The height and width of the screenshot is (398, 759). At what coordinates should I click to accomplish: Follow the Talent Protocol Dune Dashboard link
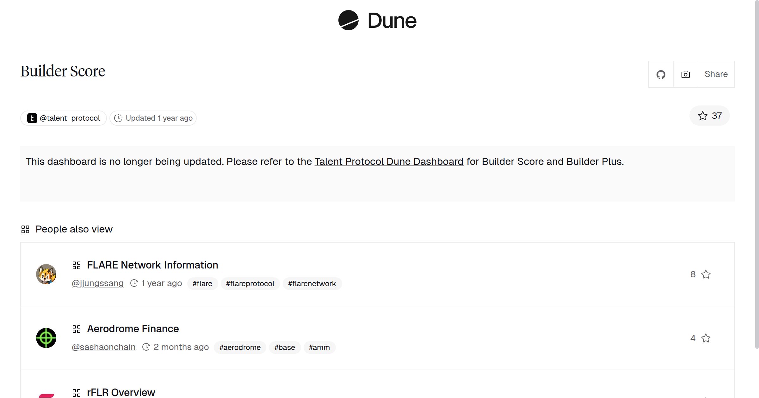tap(389, 161)
